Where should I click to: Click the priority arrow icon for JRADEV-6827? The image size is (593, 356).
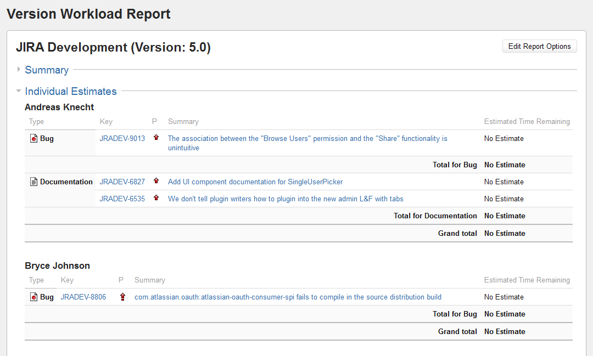pyautogui.click(x=156, y=182)
